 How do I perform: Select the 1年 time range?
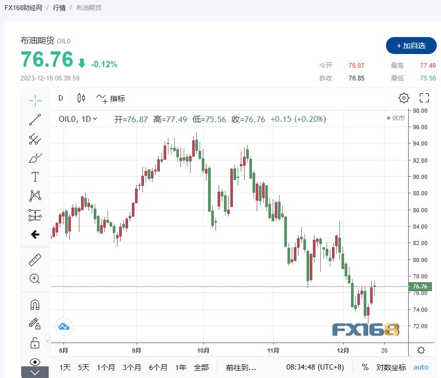point(181,367)
